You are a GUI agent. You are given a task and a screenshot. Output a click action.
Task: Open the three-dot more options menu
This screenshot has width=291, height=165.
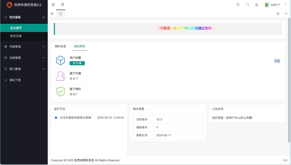[x=286, y=4]
